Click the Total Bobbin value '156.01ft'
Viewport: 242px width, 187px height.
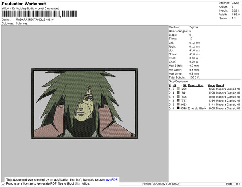pyautogui.click(x=194, y=77)
